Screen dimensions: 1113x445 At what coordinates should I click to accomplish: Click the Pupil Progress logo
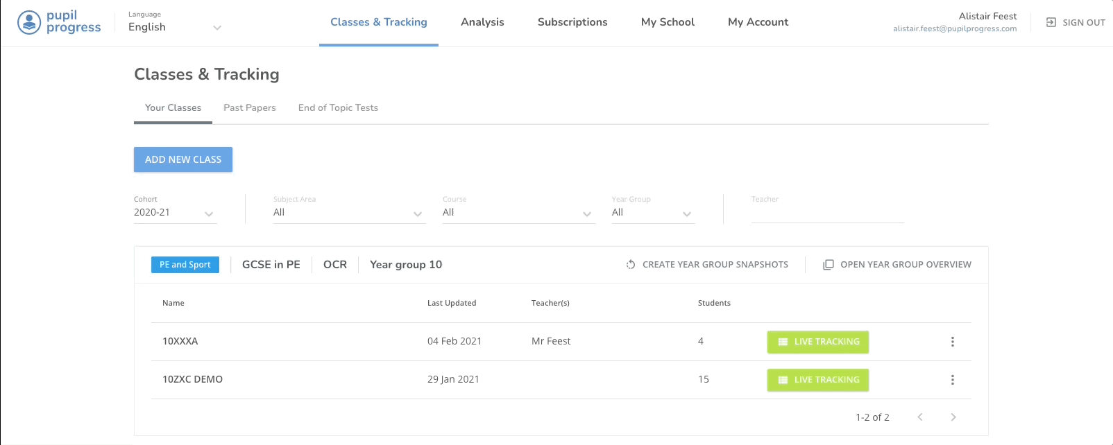tap(59, 22)
